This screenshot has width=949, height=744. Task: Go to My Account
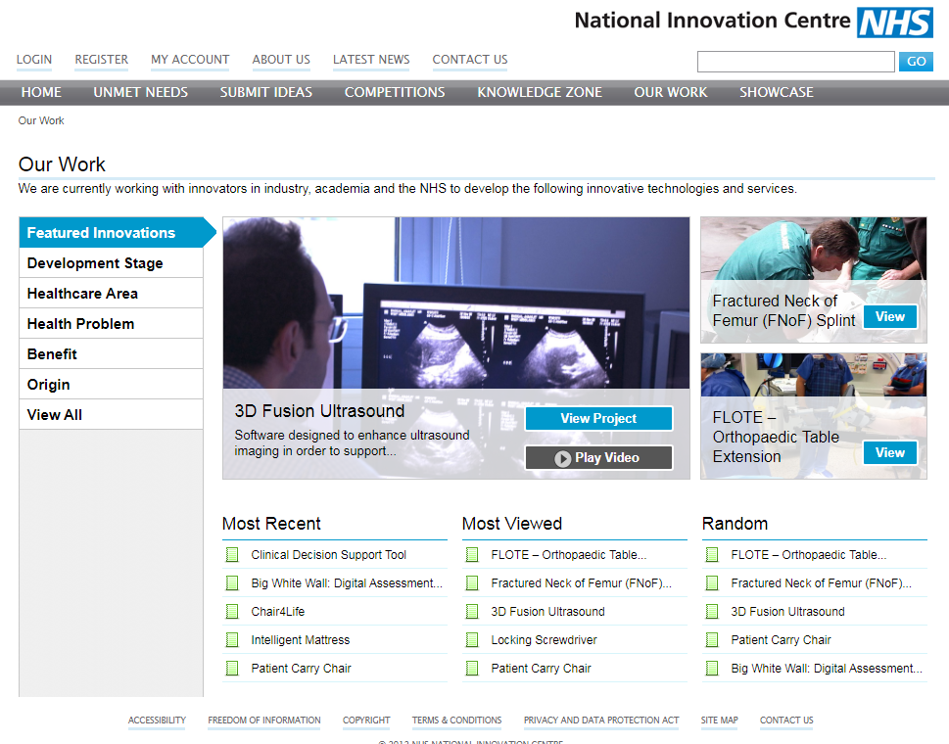[190, 60]
